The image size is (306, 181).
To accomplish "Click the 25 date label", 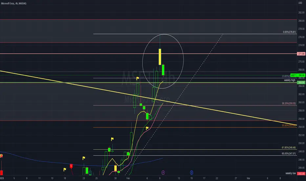I will coord(97,178).
